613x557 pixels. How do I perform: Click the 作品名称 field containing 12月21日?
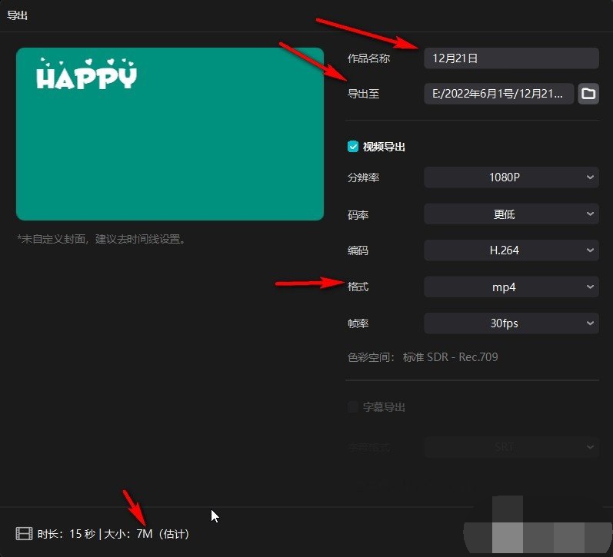[x=511, y=58]
